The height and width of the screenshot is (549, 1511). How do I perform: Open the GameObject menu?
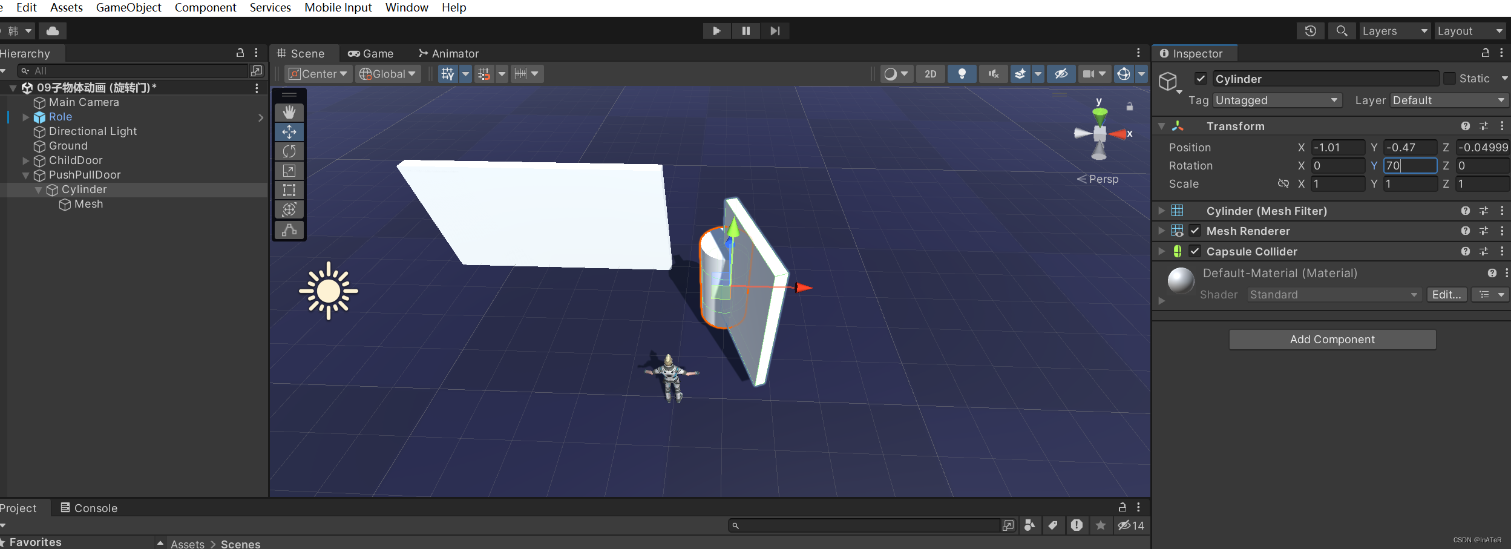pos(128,7)
